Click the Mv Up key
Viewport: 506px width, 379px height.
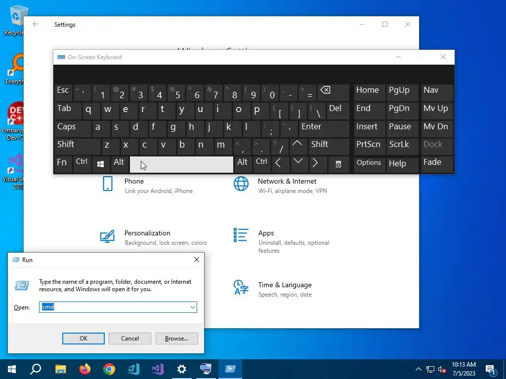437,111
